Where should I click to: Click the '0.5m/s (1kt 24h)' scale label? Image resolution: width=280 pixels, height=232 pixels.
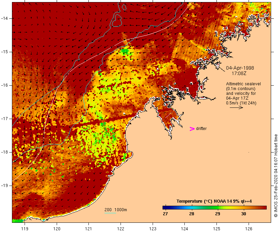(x=241, y=103)
